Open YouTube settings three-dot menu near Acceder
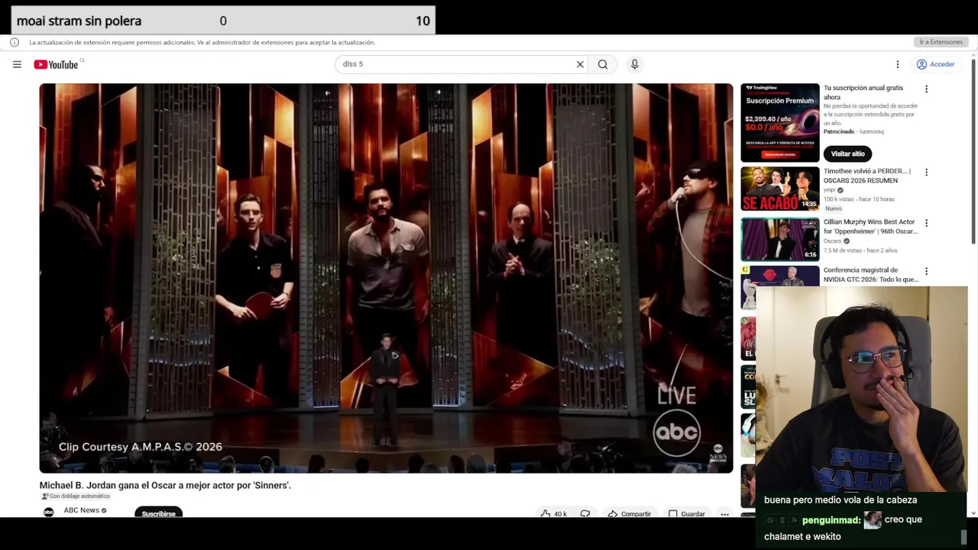The height and width of the screenshot is (550, 978). click(898, 64)
